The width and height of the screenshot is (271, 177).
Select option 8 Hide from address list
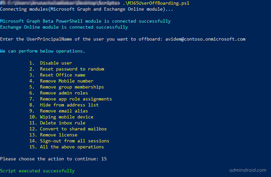click(69, 105)
